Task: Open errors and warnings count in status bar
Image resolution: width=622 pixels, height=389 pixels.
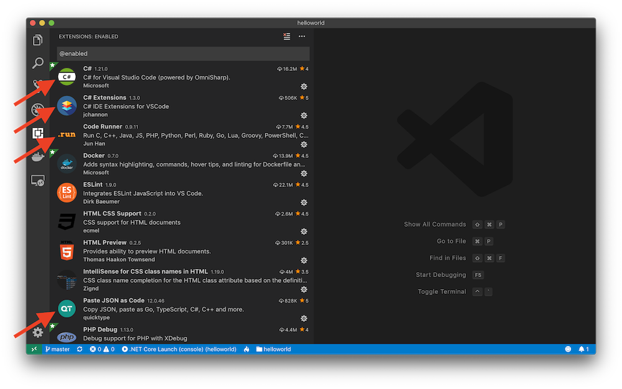Action: (x=102, y=349)
